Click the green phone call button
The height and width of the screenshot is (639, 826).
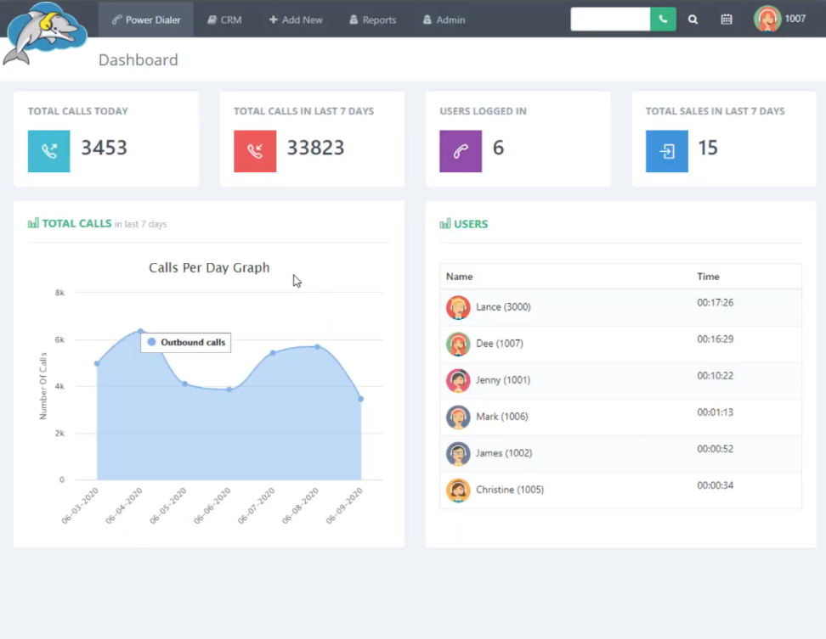[662, 18]
